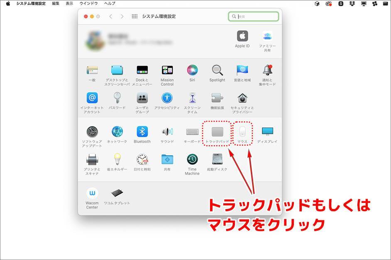Click the cube menu bar icon
This screenshot has height=260, width=391.
click(317, 3)
